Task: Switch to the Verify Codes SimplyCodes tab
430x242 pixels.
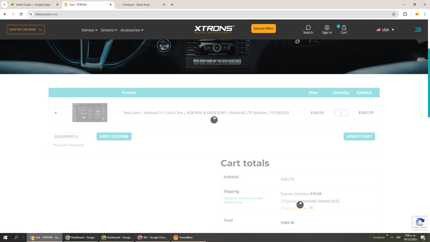Action: coord(33,5)
